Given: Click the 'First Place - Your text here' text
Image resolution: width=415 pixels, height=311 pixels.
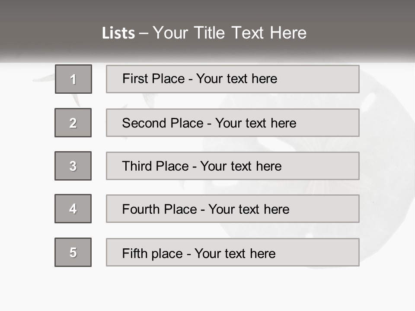Looking at the screenshot, I should pyautogui.click(x=200, y=79).
